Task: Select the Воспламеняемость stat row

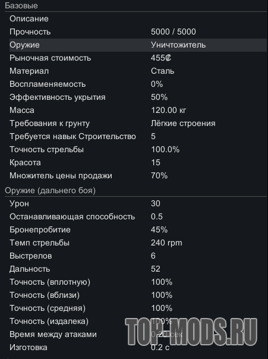Action: (x=138, y=84)
